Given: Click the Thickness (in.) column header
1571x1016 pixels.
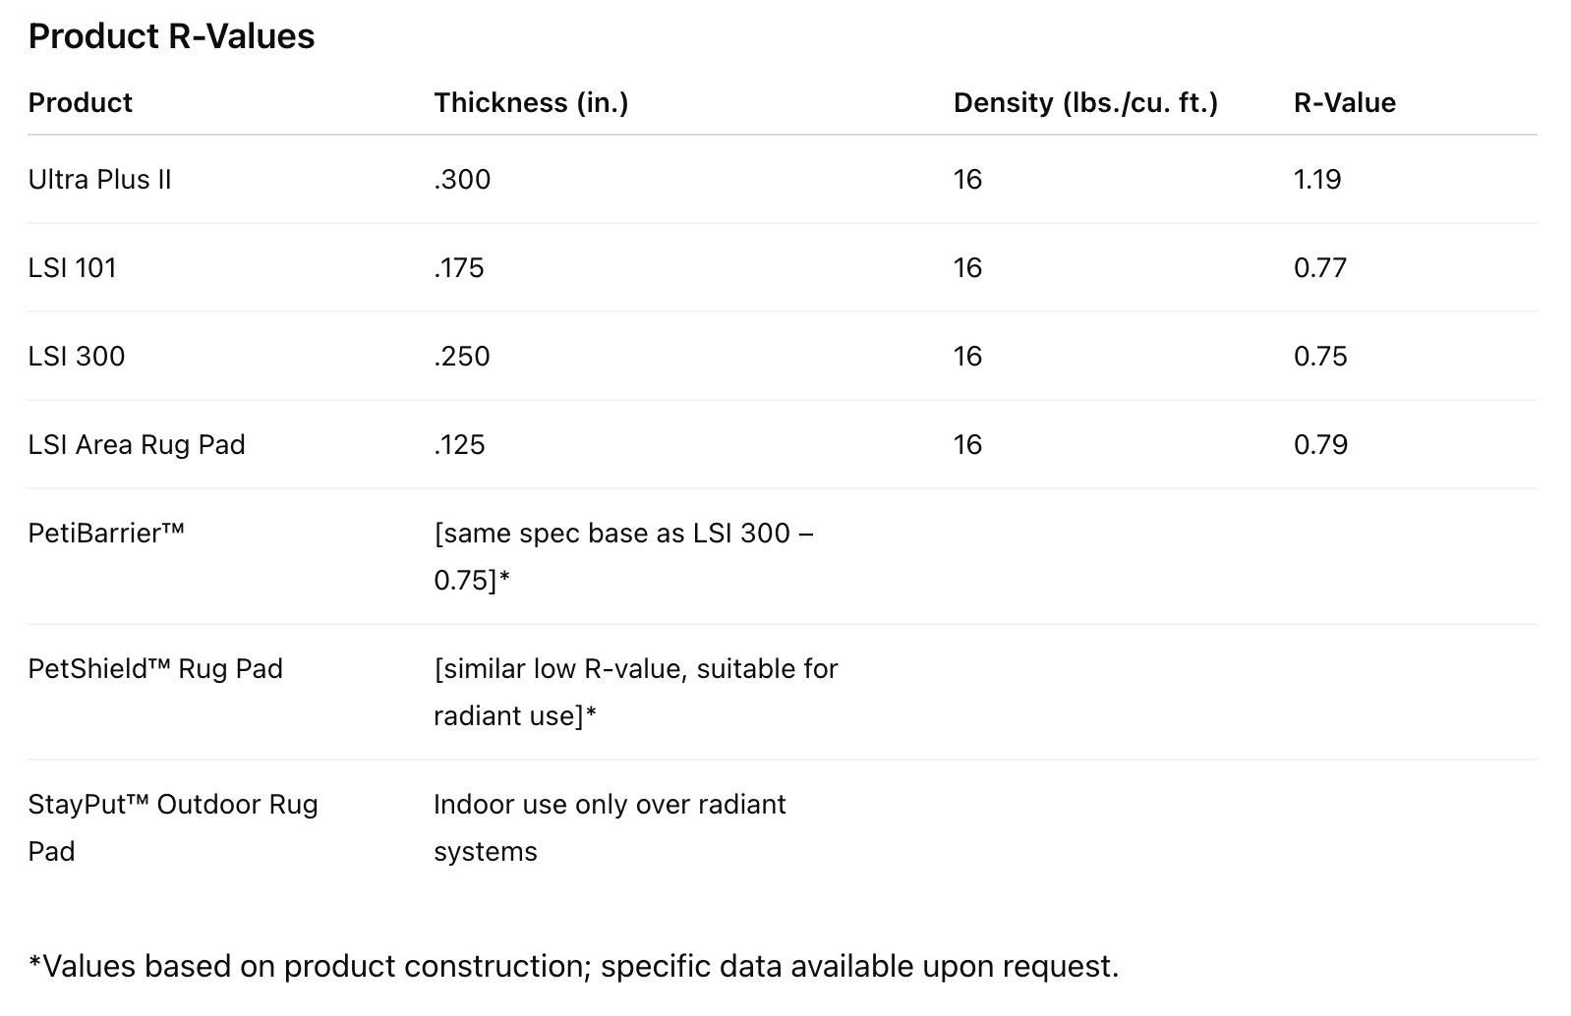Looking at the screenshot, I should click(x=531, y=102).
